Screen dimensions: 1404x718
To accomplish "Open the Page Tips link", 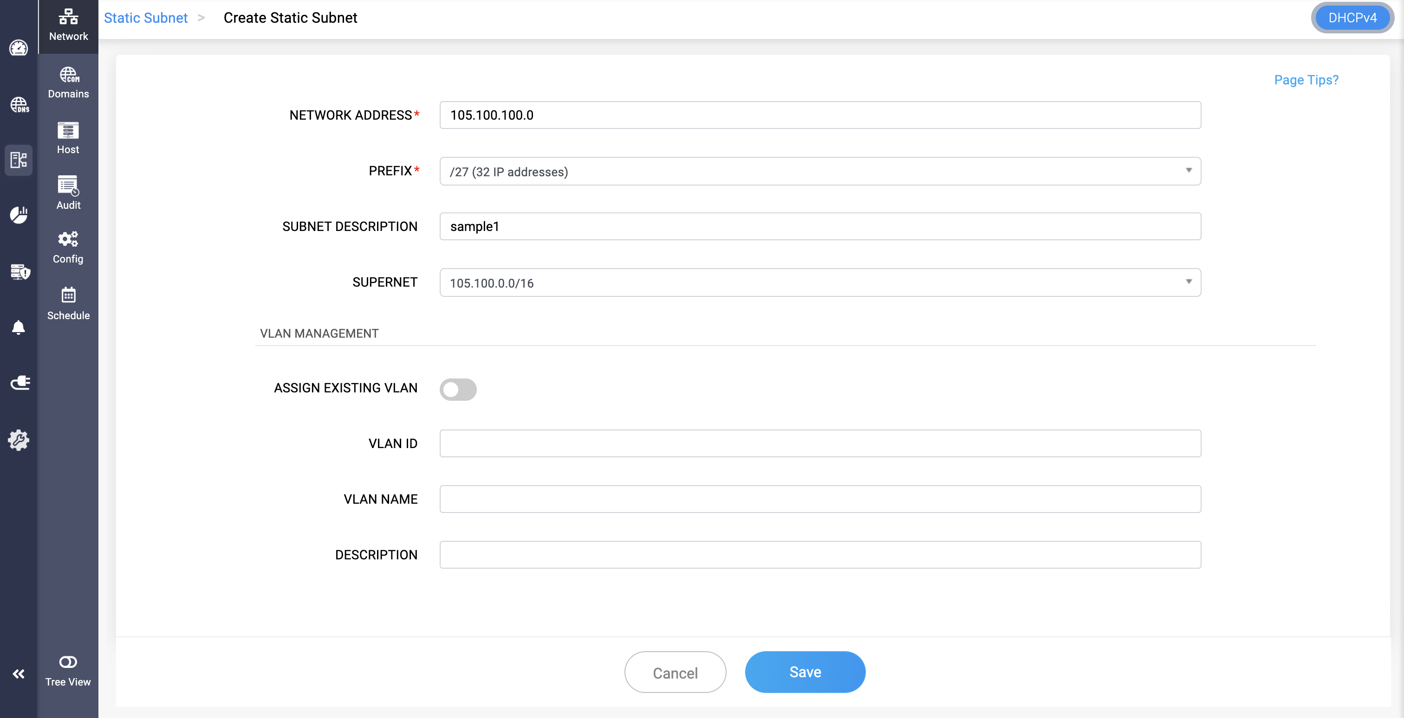I will (x=1306, y=80).
